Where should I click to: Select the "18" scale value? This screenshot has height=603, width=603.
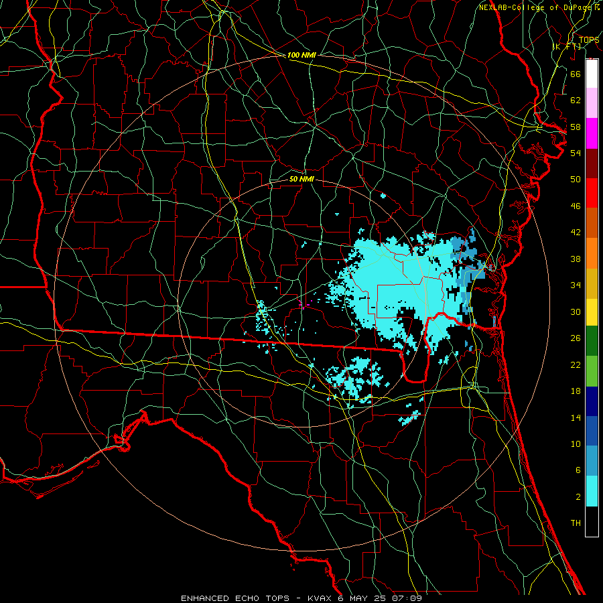click(576, 391)
